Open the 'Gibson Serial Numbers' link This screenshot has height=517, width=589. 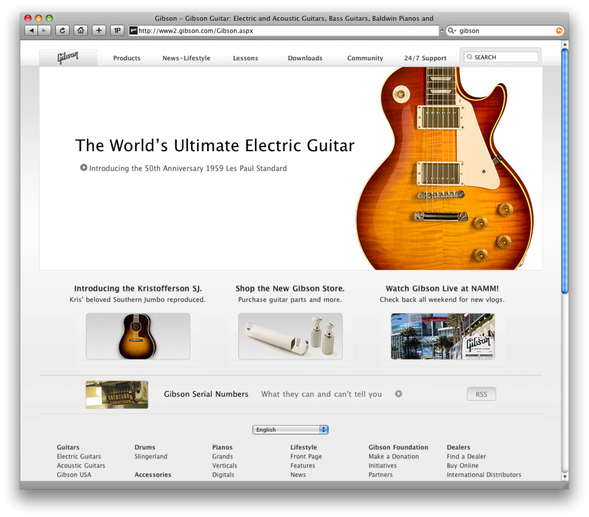point(206,394)
